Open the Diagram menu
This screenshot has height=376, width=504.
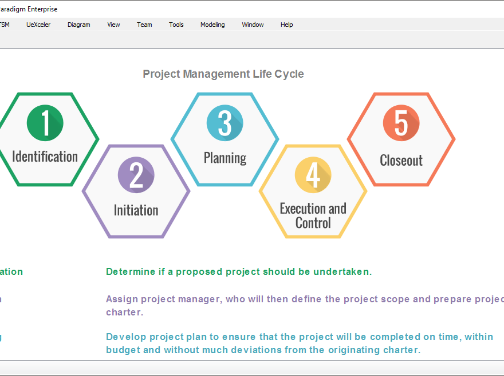tap(78, 24)
